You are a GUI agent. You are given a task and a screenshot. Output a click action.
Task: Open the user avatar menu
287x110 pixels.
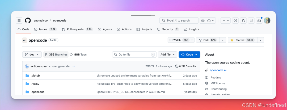coord(267,20)
